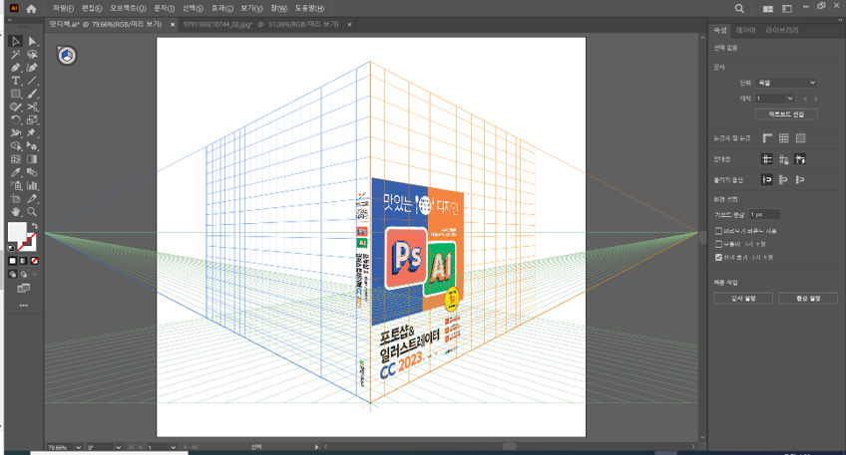
Task: Select the Blend tool
Action: (x=32, y=172)
